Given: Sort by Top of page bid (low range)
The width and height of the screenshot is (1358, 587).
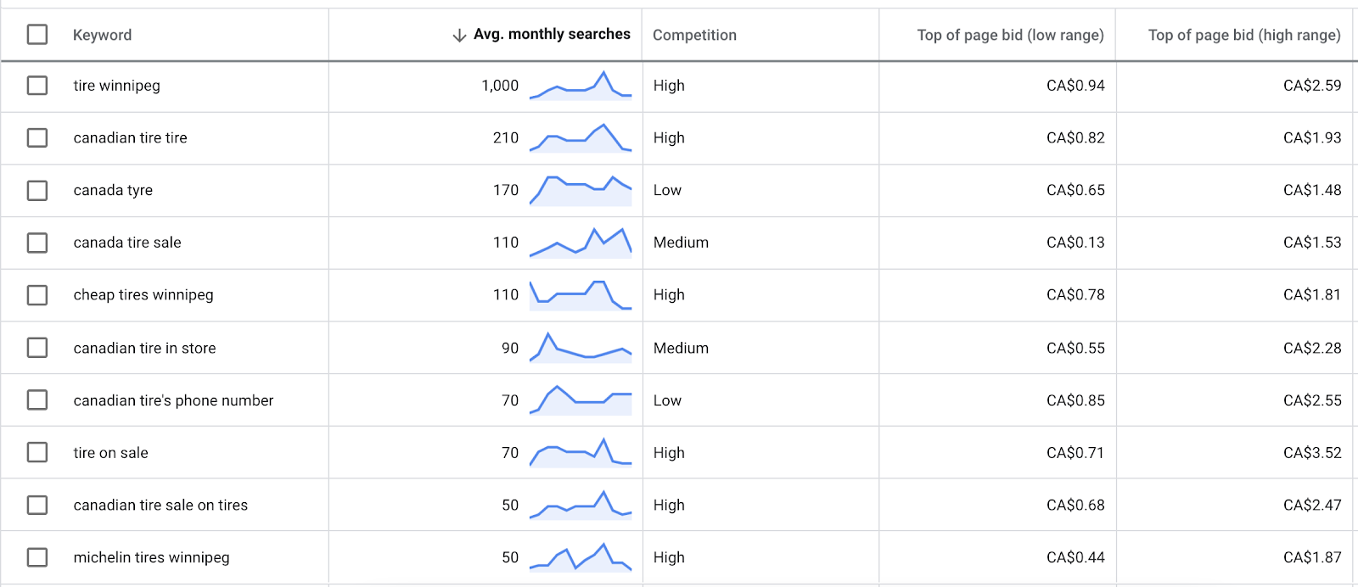Looking at the screenshot, I should pos(1010,35).
